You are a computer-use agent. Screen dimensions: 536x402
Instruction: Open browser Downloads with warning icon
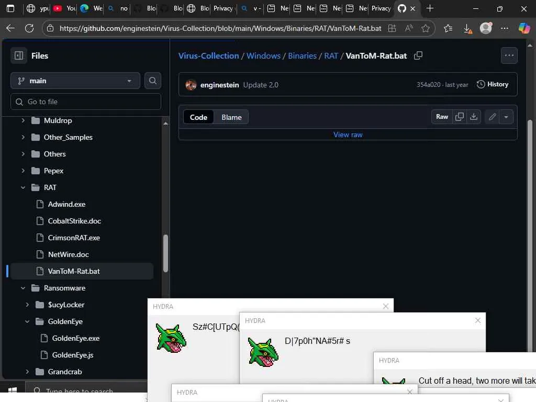coord(467,29)
